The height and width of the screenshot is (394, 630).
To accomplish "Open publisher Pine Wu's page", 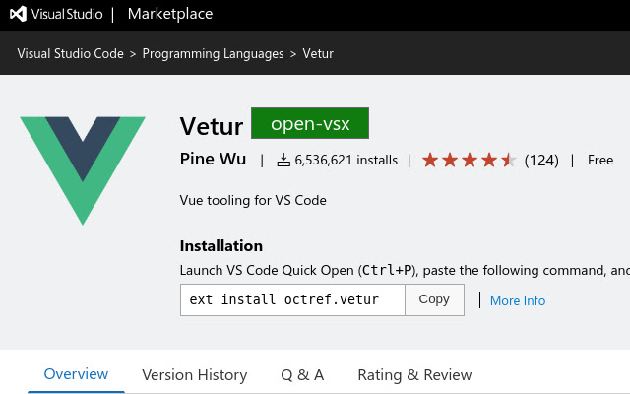I will (x=213, y=159).
